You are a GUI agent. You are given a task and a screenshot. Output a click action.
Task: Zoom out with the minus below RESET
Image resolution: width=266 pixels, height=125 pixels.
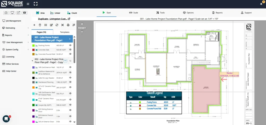[x=82, y=32]
